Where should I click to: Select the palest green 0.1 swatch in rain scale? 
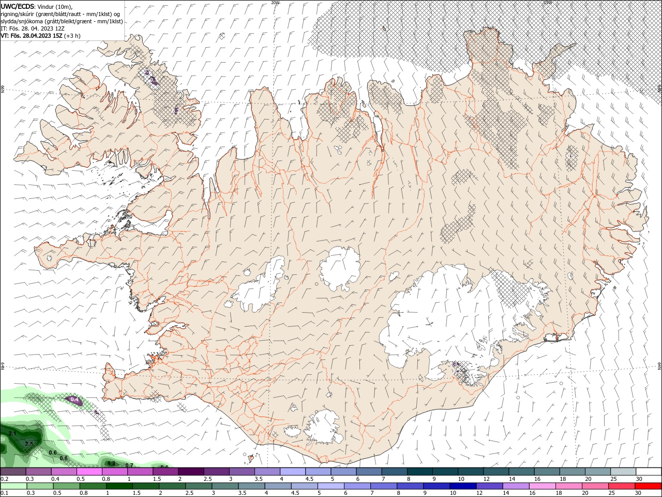[13, 486]
